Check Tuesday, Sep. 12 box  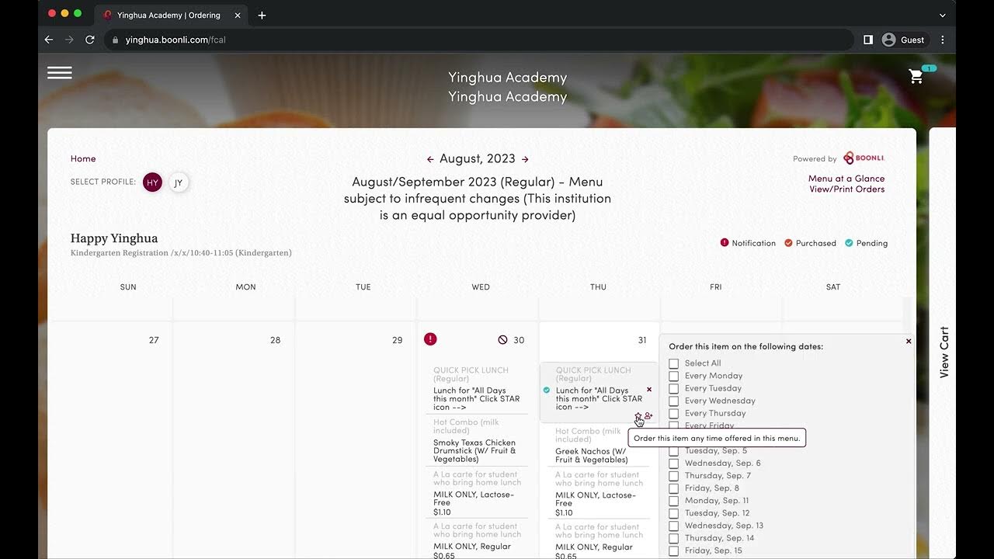673,513
